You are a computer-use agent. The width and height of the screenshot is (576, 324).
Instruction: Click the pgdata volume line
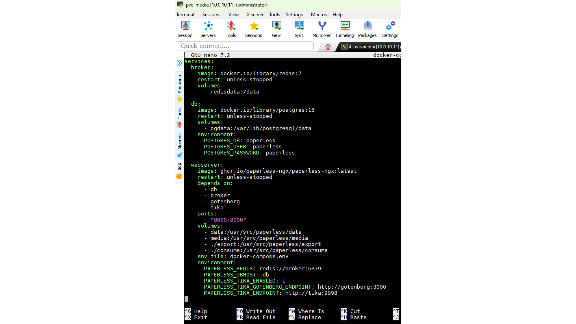pos(258,128)
